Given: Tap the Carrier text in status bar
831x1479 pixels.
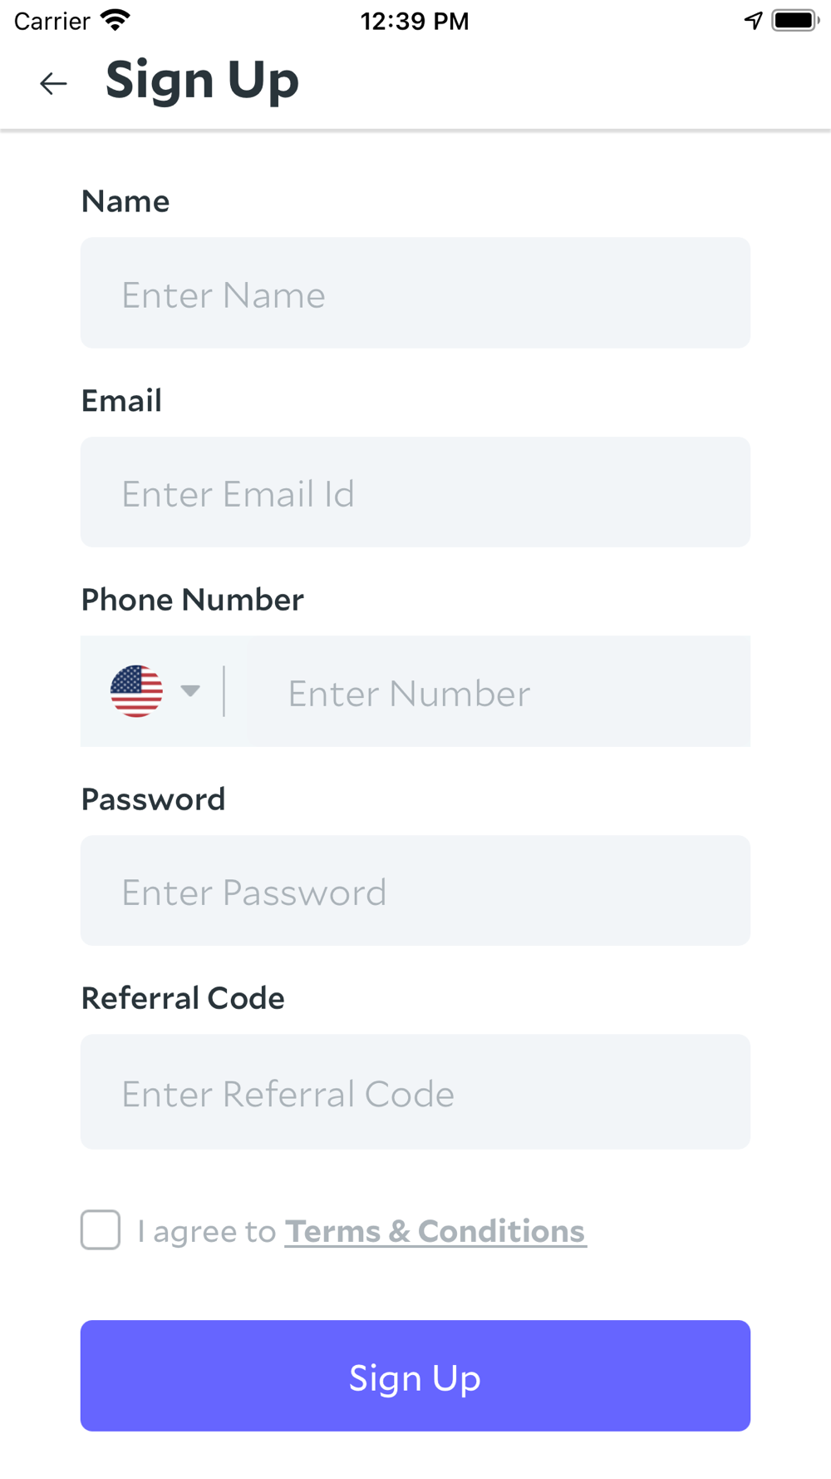Looking at the screenshot, I should point(52,21).
